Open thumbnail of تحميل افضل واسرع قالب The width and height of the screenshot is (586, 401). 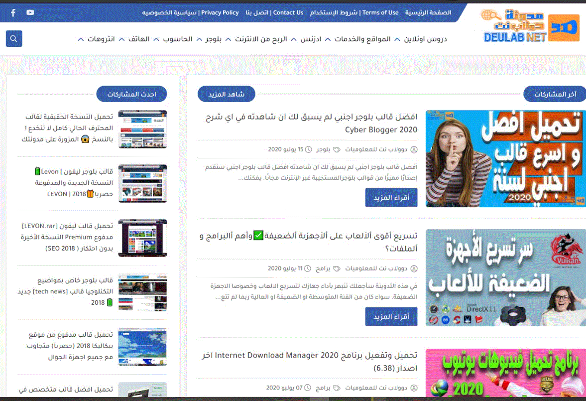tap(506, 158)
